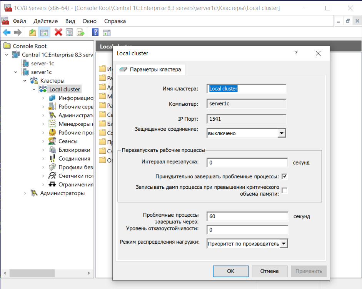Toggle the action pane toolbar icon
The image size is (362, 289).
point(107,33)
